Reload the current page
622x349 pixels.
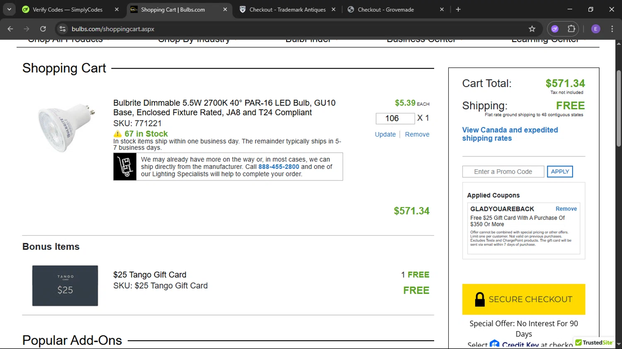[x=43, y=29]
